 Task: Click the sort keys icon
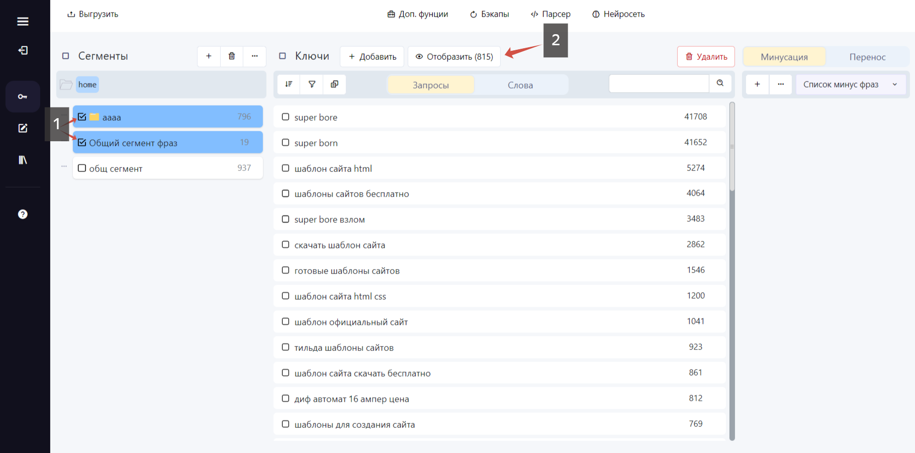point(289,84)
